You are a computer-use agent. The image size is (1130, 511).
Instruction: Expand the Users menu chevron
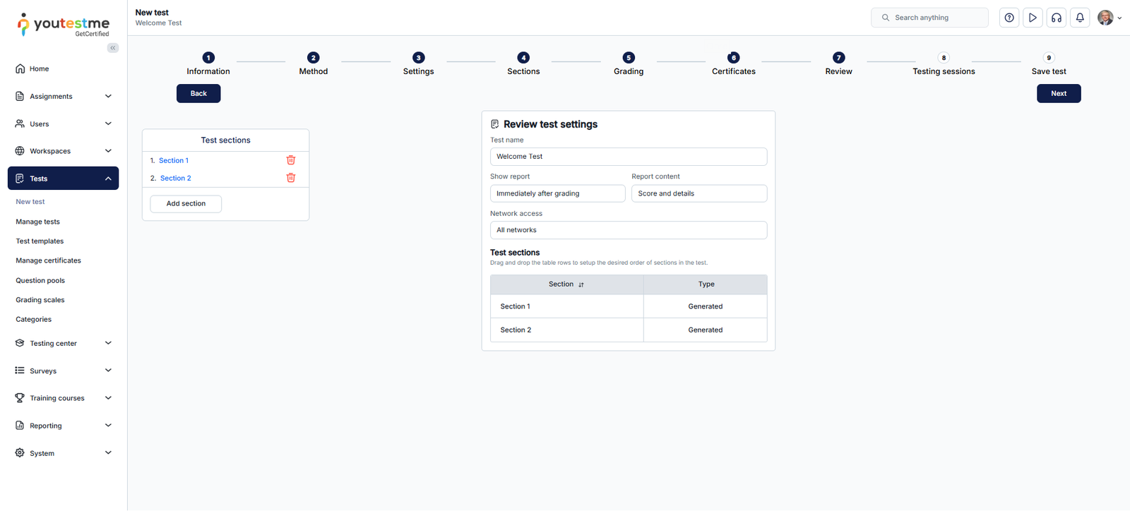[108, 124]
